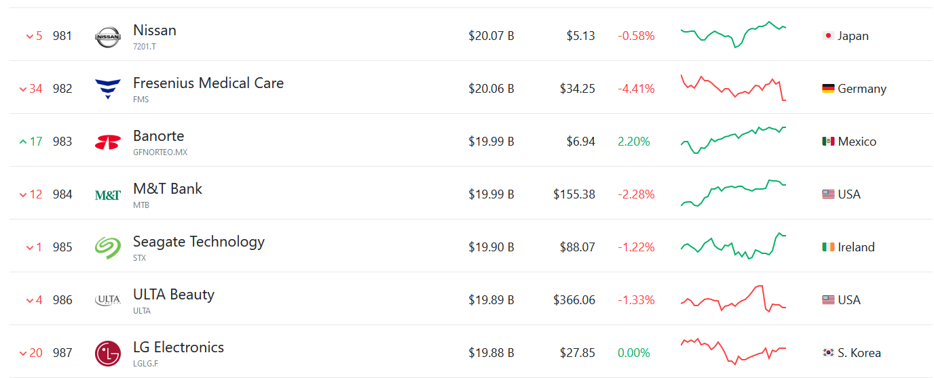Open the Fresenius Medical Care link
Image resolution: width=934 pixels, height=378 pixels.
(x=208, y=83)
